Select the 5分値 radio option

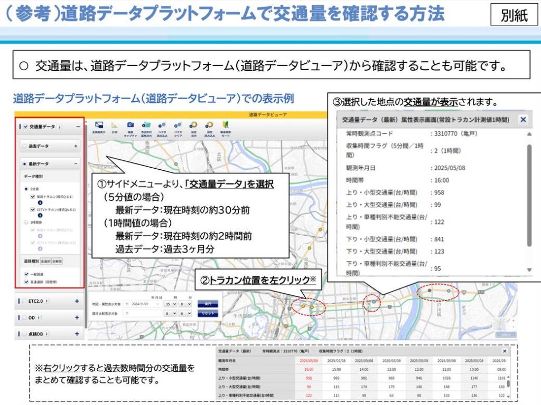tap(26, 189)
